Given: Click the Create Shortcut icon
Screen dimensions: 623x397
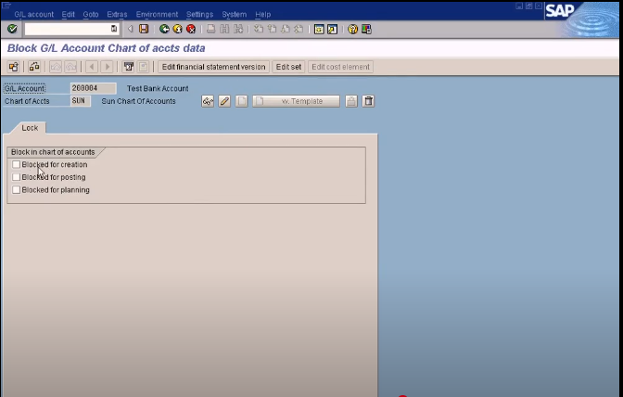Looking at the screenshot, I should (332, 29).
